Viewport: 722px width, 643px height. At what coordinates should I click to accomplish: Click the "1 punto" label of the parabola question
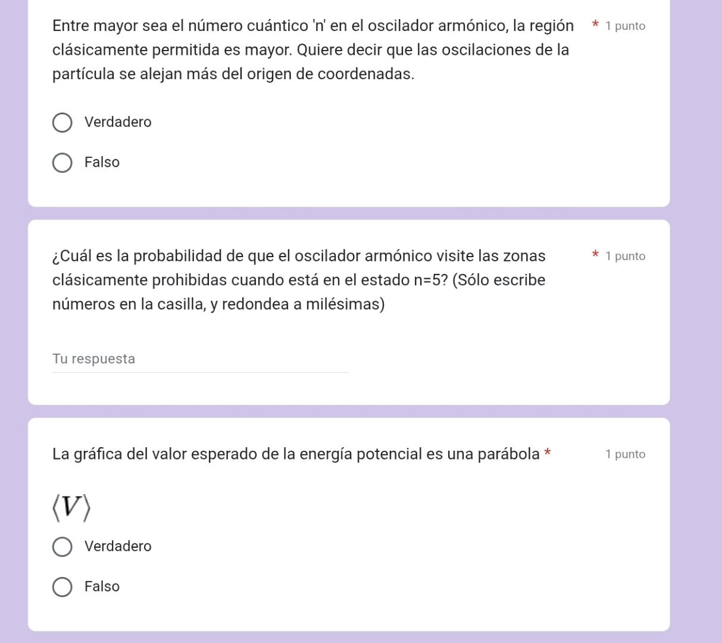(624, 454)
